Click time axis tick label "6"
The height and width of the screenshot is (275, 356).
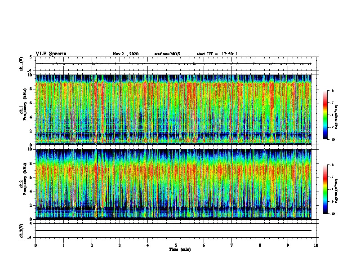pyautogui.click(x=204, y=245)
